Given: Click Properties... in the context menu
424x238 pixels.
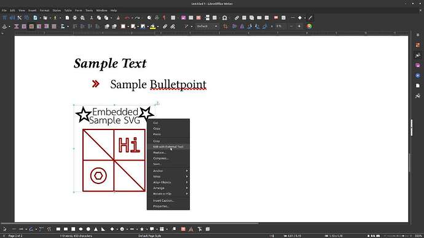Looking at the screenshot, I should (x=168, y=207).
